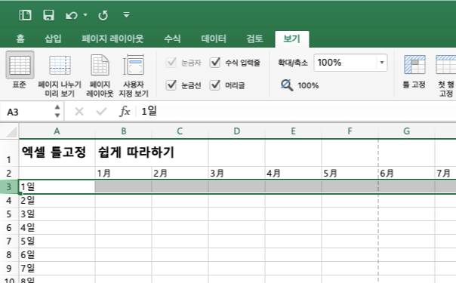Undo the last action
Screen dimensions: 456x283
pyautogui.click(x=71, y=15)
